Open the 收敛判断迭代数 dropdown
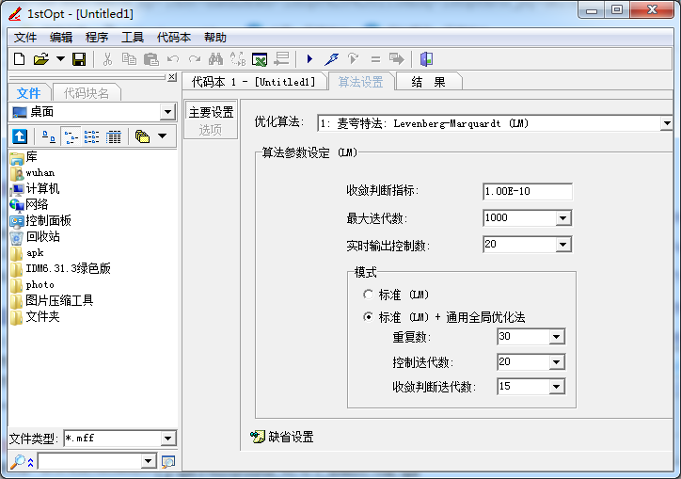This screenshot has width=681, height=479. [556, 387]
